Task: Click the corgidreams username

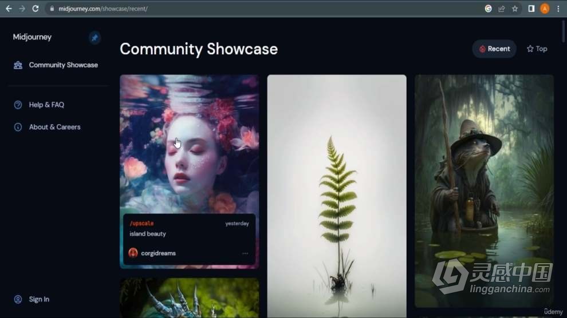Action: 159,253
